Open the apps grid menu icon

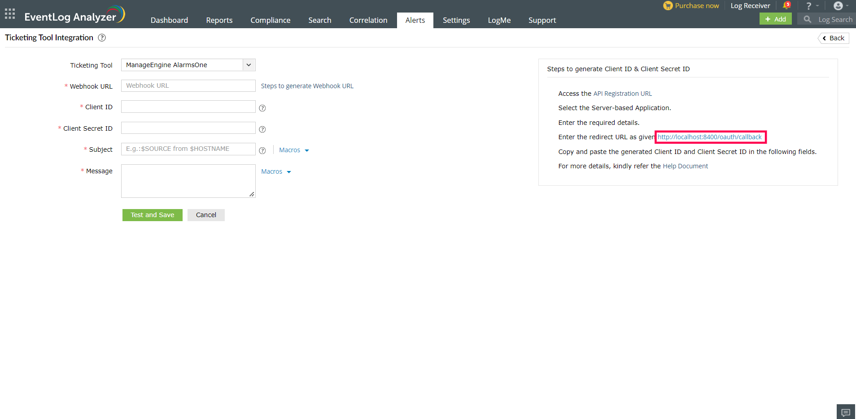(x=10, y=14)
